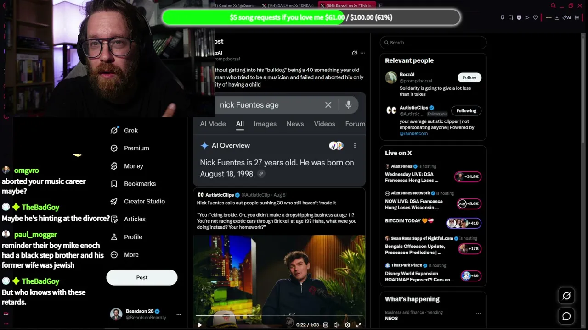Expand the More sidebar icon

click(114, 255)
